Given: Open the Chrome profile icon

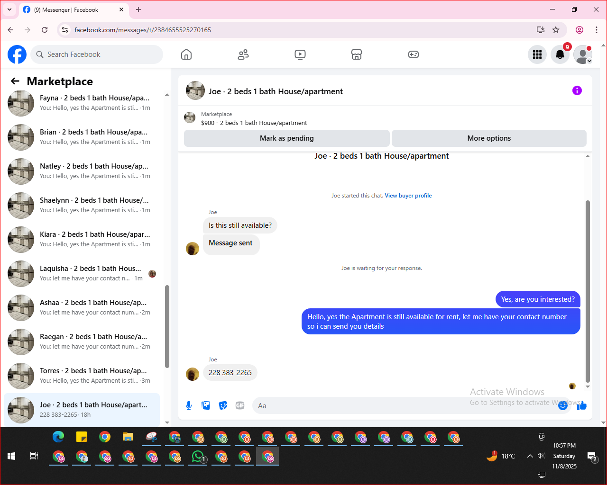Looking at the screenshot, I should point(579,30).
